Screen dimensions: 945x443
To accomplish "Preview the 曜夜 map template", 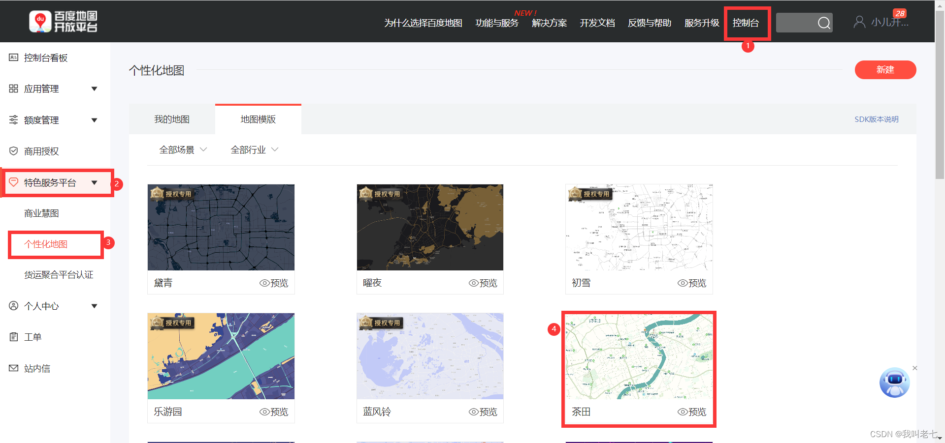I will click(483, 283).
